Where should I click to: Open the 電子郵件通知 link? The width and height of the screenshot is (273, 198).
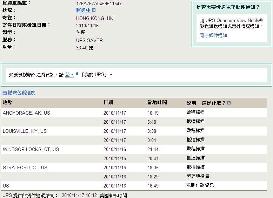coord(213,35)
